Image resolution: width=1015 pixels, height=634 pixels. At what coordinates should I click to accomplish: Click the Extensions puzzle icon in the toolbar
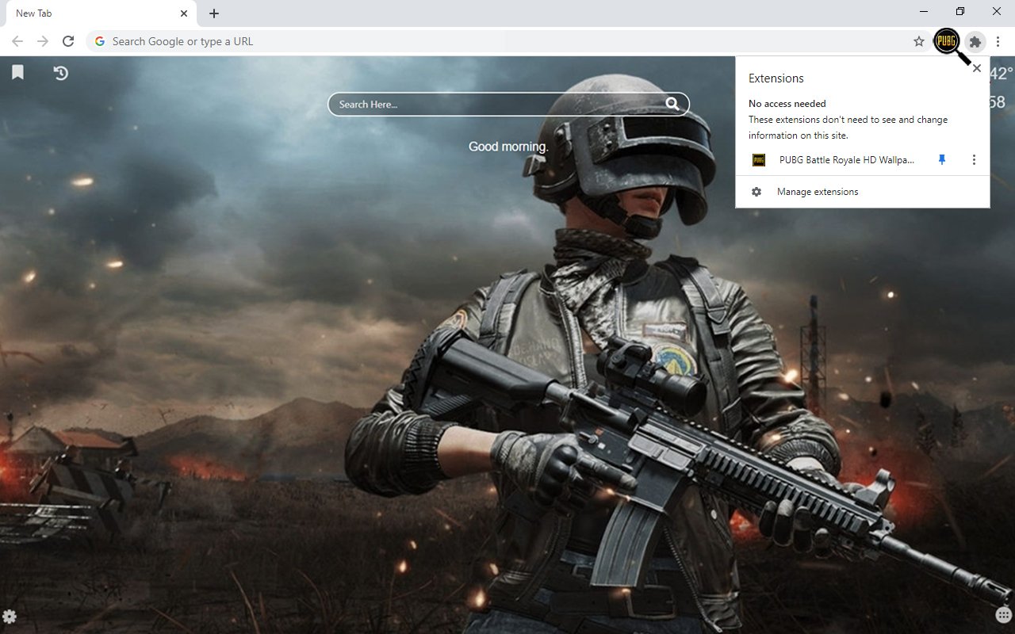coord(975,42)
